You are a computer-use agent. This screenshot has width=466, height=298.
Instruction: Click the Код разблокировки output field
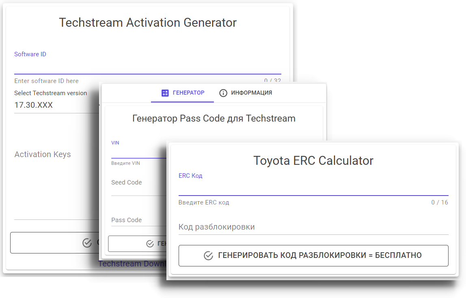point(313,227)
